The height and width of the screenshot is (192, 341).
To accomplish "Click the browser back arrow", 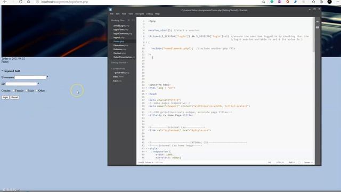I will tap(5, 2).
